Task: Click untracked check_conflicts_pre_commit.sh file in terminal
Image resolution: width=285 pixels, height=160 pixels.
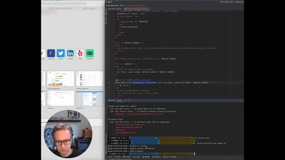Action: (130, 124)
